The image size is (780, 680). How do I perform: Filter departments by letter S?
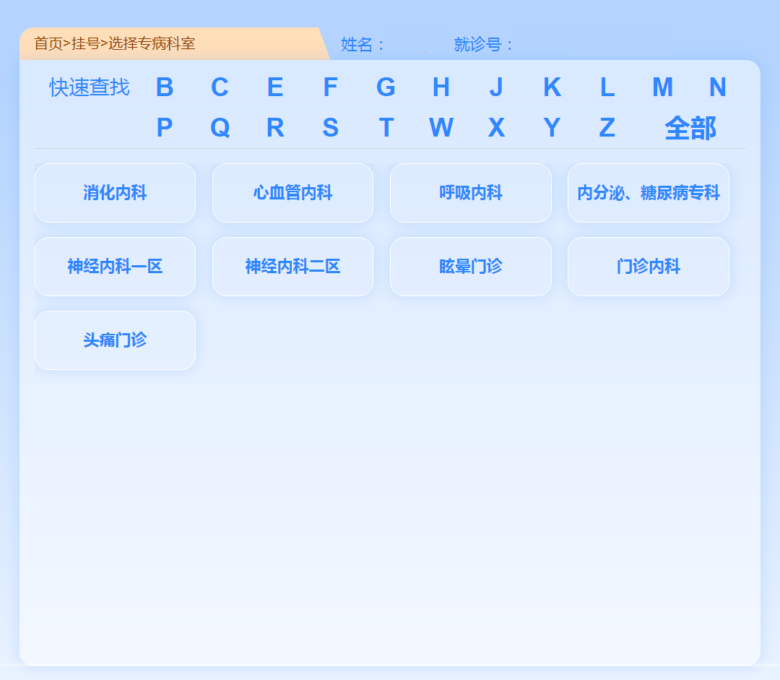point(330,128)
